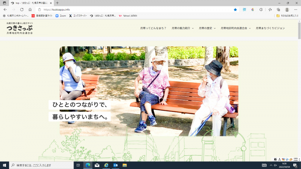Launch Internet Explorer from taskbar
Image resolution: width=301 pixels, height=169 pixels.
pyautogui.click(x=106, y=165)
